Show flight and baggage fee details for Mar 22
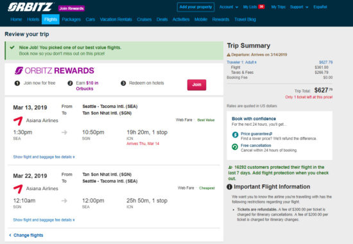353x244 pixels. (44, 220)
